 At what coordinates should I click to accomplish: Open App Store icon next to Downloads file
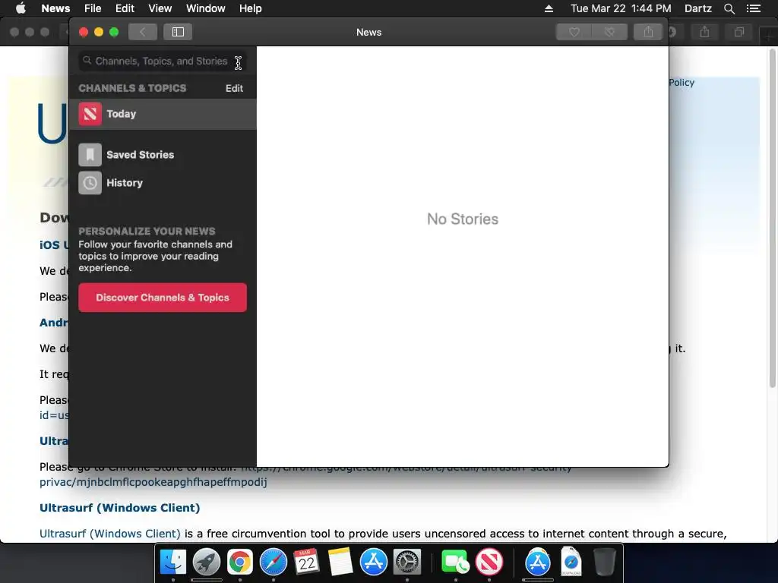537,562
